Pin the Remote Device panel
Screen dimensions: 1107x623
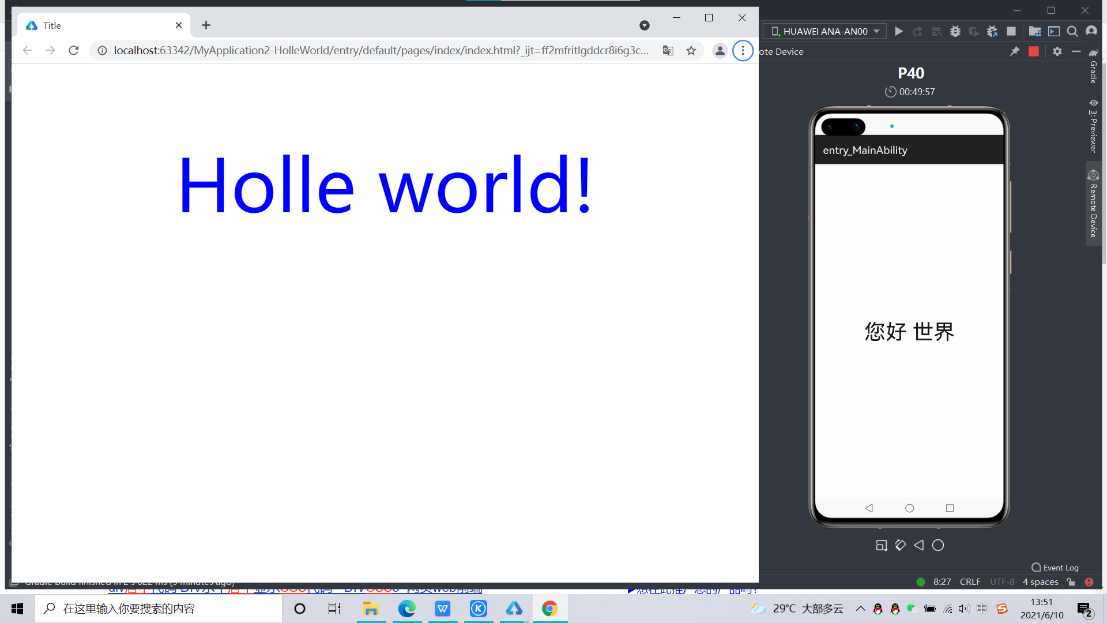1015,51
